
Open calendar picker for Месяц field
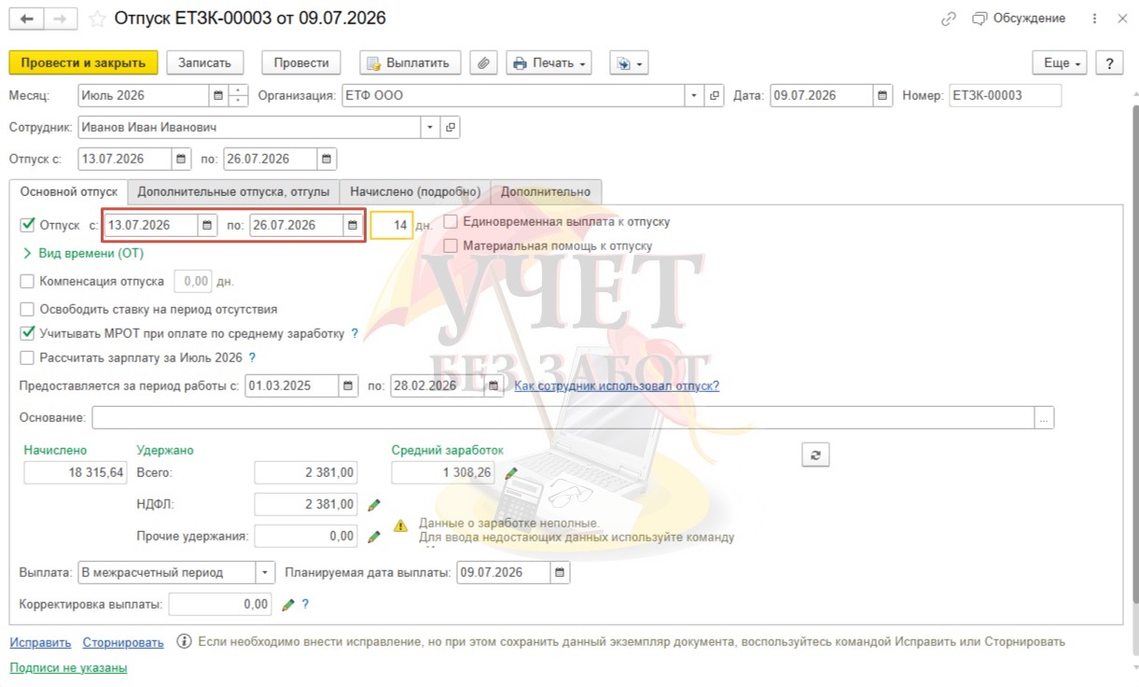click(218, 95)
